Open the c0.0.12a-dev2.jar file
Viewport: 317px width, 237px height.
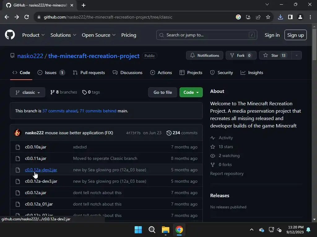41,170
